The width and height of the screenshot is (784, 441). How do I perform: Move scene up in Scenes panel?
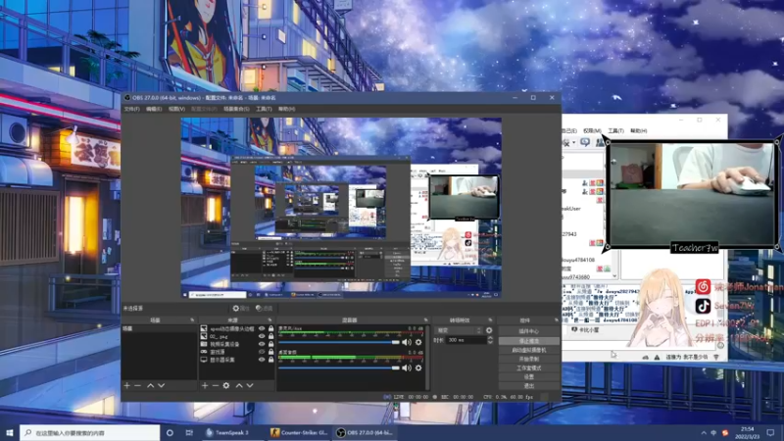point(150,385)
